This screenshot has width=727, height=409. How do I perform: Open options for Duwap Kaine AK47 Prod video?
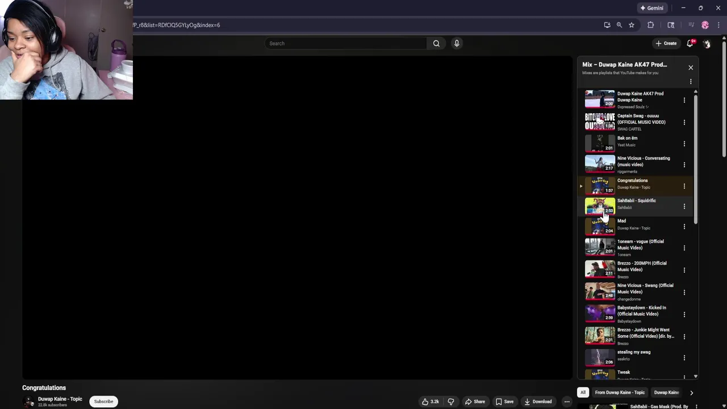[684, 100]
